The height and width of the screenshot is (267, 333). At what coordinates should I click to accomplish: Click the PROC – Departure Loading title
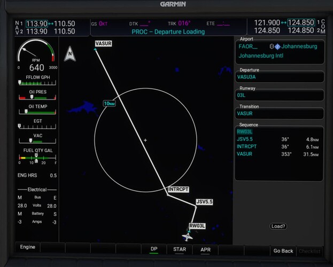point(168,32)
